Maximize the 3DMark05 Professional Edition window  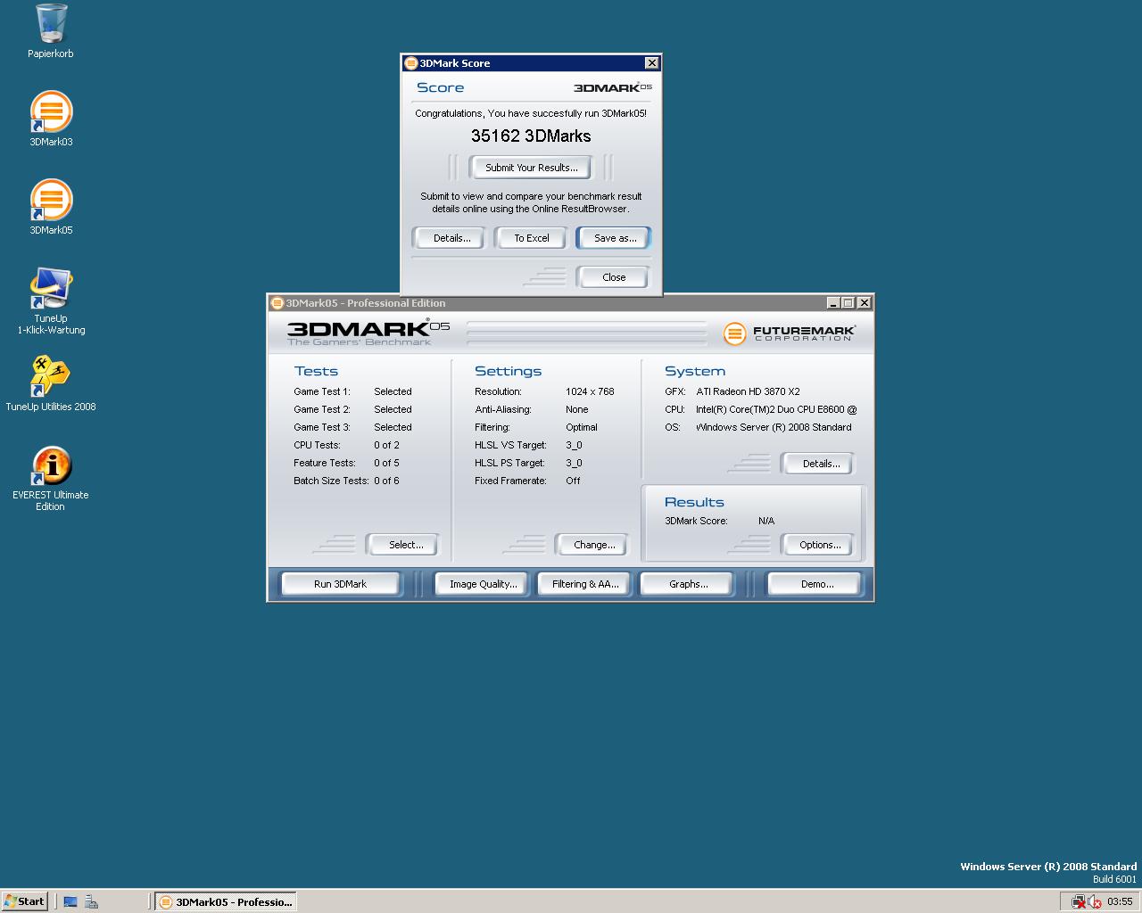coord(848,303)
